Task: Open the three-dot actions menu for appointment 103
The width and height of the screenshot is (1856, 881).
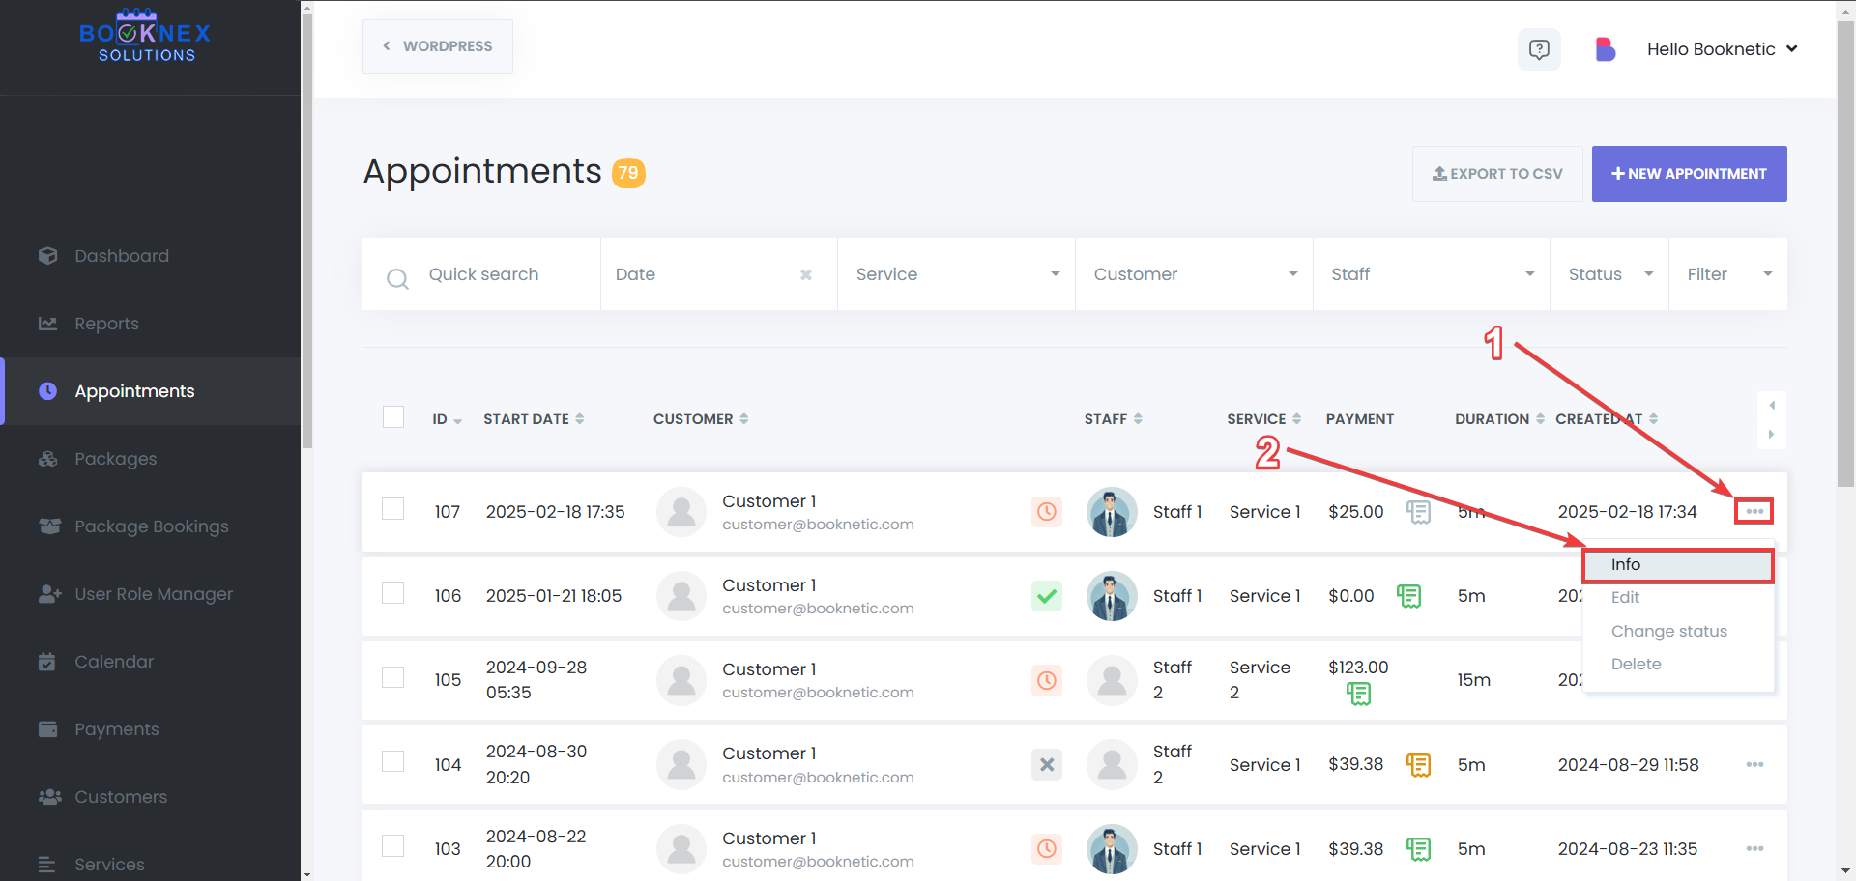Action: coord(1754,849)
